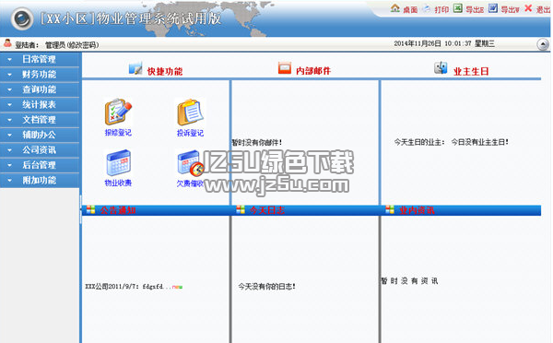Expand the 日常管理 arrow

9,60
